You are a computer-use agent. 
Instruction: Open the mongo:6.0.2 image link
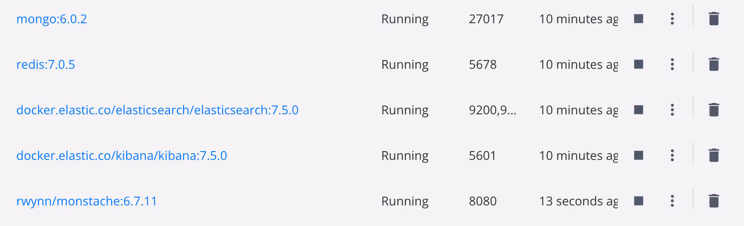coord(52,19)
